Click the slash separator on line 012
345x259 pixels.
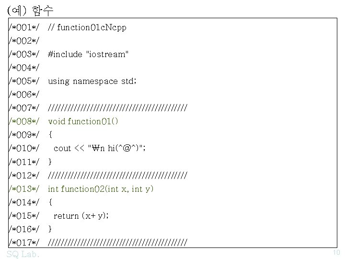pos(117,176)
